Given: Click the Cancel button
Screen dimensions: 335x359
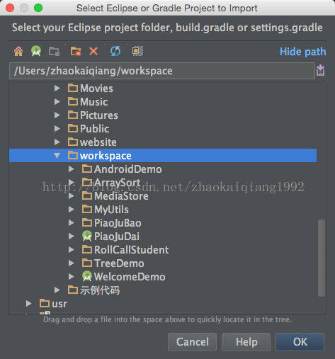Looking at the screenshot, I should coord(192,342).
